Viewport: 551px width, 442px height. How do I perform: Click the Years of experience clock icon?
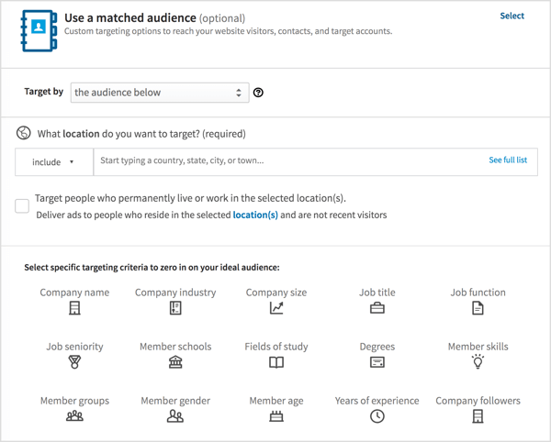[x=377, y=416]
